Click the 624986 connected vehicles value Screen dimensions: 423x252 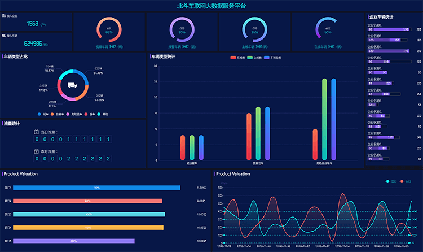[33, 44]
